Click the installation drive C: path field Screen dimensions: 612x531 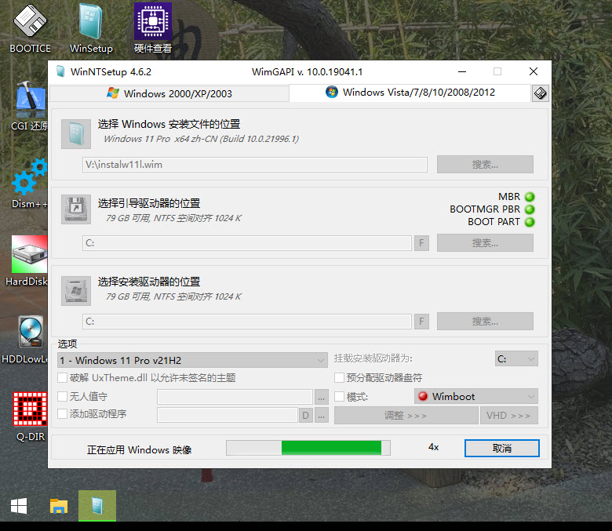click(246, 322)
